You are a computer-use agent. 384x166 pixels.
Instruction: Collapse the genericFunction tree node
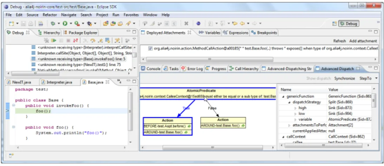click(284, 97)
